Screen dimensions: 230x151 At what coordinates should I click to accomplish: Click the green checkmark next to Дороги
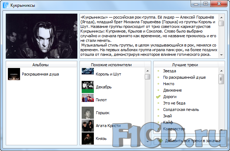pyautogui.click(x=158, y=97)
